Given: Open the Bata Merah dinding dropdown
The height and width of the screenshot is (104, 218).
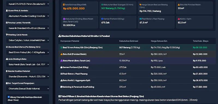Looking at the screenshot, I should tap(28, 64).
